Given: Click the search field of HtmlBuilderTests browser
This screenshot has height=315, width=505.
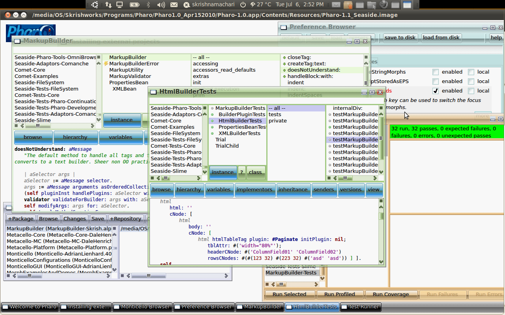Looking at the screenshot, I should [x=267, y=101].
